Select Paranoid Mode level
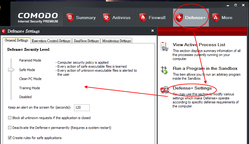Image resolution: width=249 pixels, height=144 pixels. tap(30, 60)
